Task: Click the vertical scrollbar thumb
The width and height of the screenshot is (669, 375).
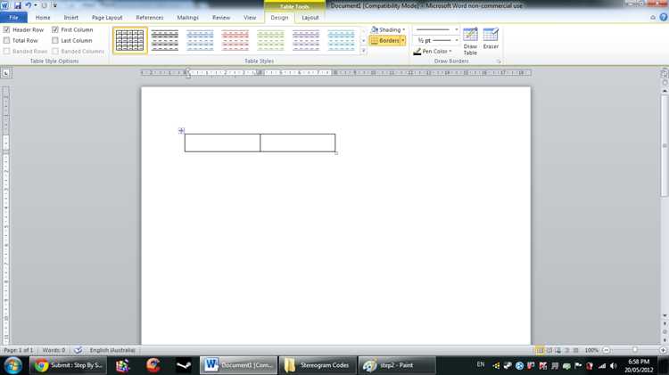Action: pyautogui.click(x=665, y=146)
